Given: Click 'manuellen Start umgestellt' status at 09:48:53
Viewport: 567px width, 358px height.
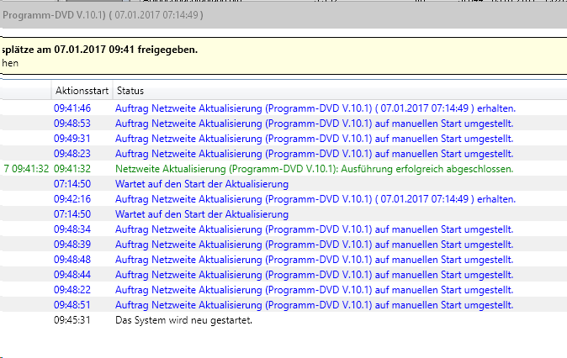Looking at the screenshot, I should click(x=315, y=124).
